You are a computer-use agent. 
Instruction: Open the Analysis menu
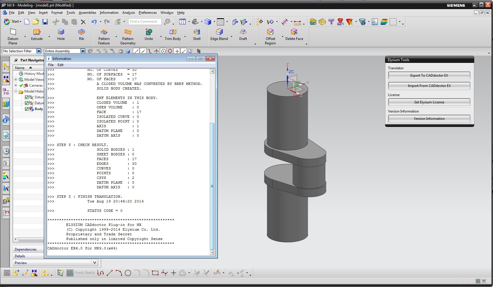coord(128,13)
